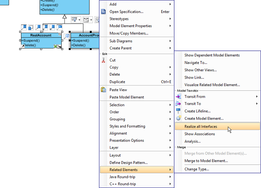Click the containment resource icon above RealAccount

pos(31,27)
